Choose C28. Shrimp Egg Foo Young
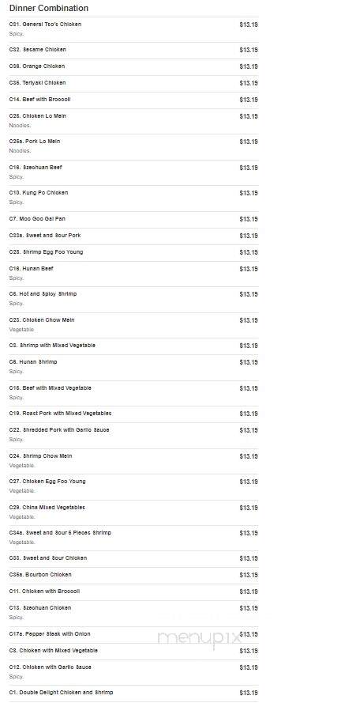Image resolution: width=341 pixels, height=703 pixels. click(x=134, y=252)
